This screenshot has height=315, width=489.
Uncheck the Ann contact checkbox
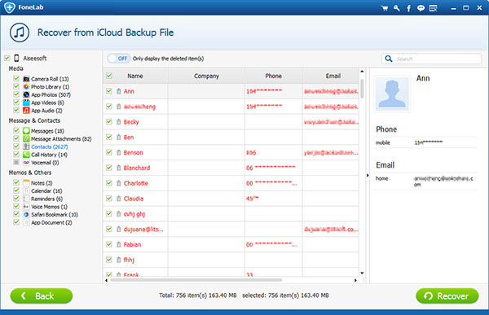[109, 91]
